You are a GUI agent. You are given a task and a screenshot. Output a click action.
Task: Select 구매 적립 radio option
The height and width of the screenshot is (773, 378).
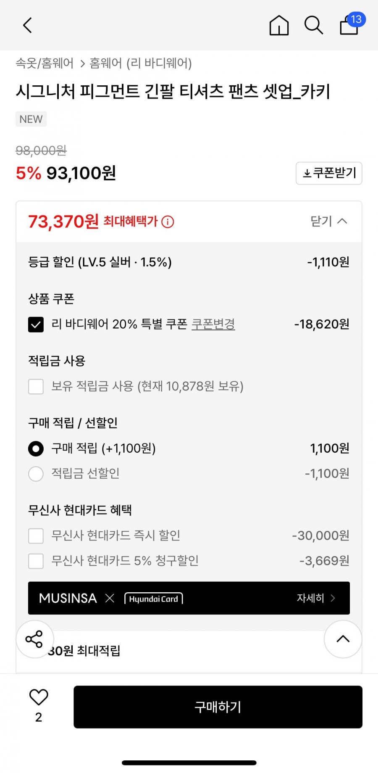pos(36,448)
